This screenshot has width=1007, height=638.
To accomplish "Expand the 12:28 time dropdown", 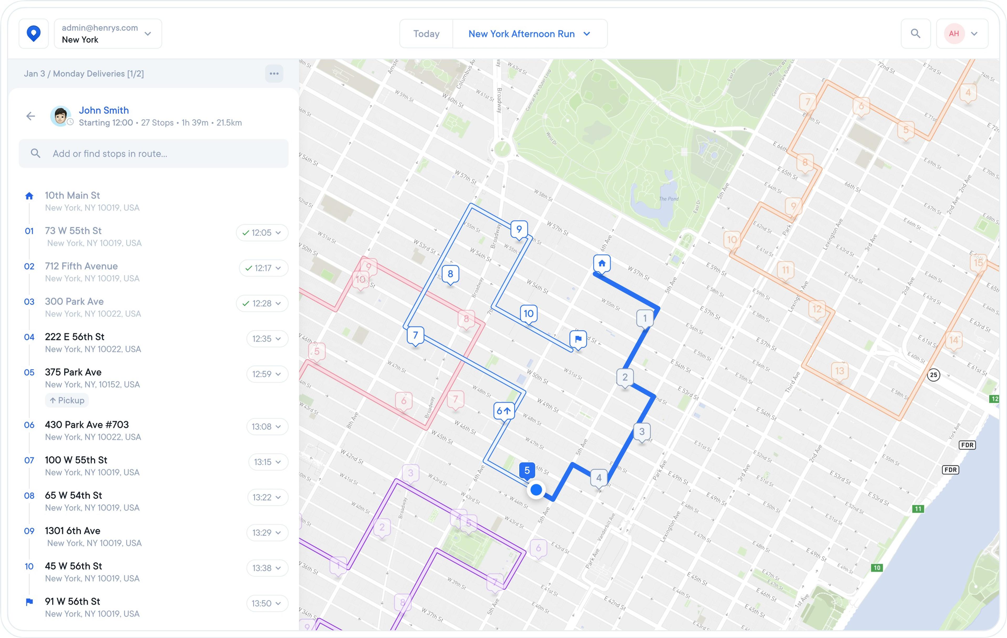I will pos(262,303).
